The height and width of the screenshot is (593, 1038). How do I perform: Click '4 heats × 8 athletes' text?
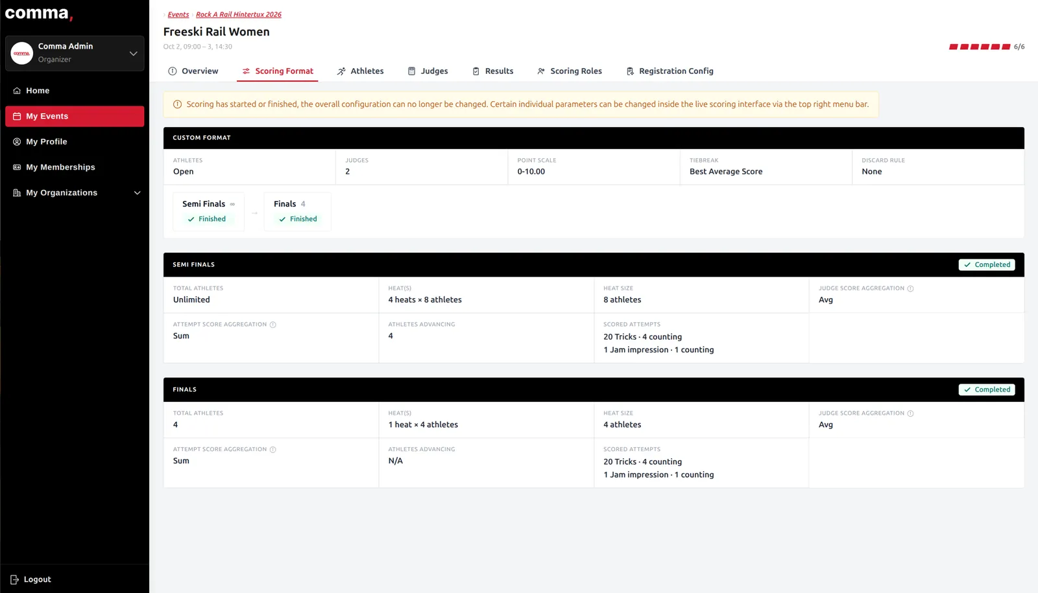pos(425,300)
